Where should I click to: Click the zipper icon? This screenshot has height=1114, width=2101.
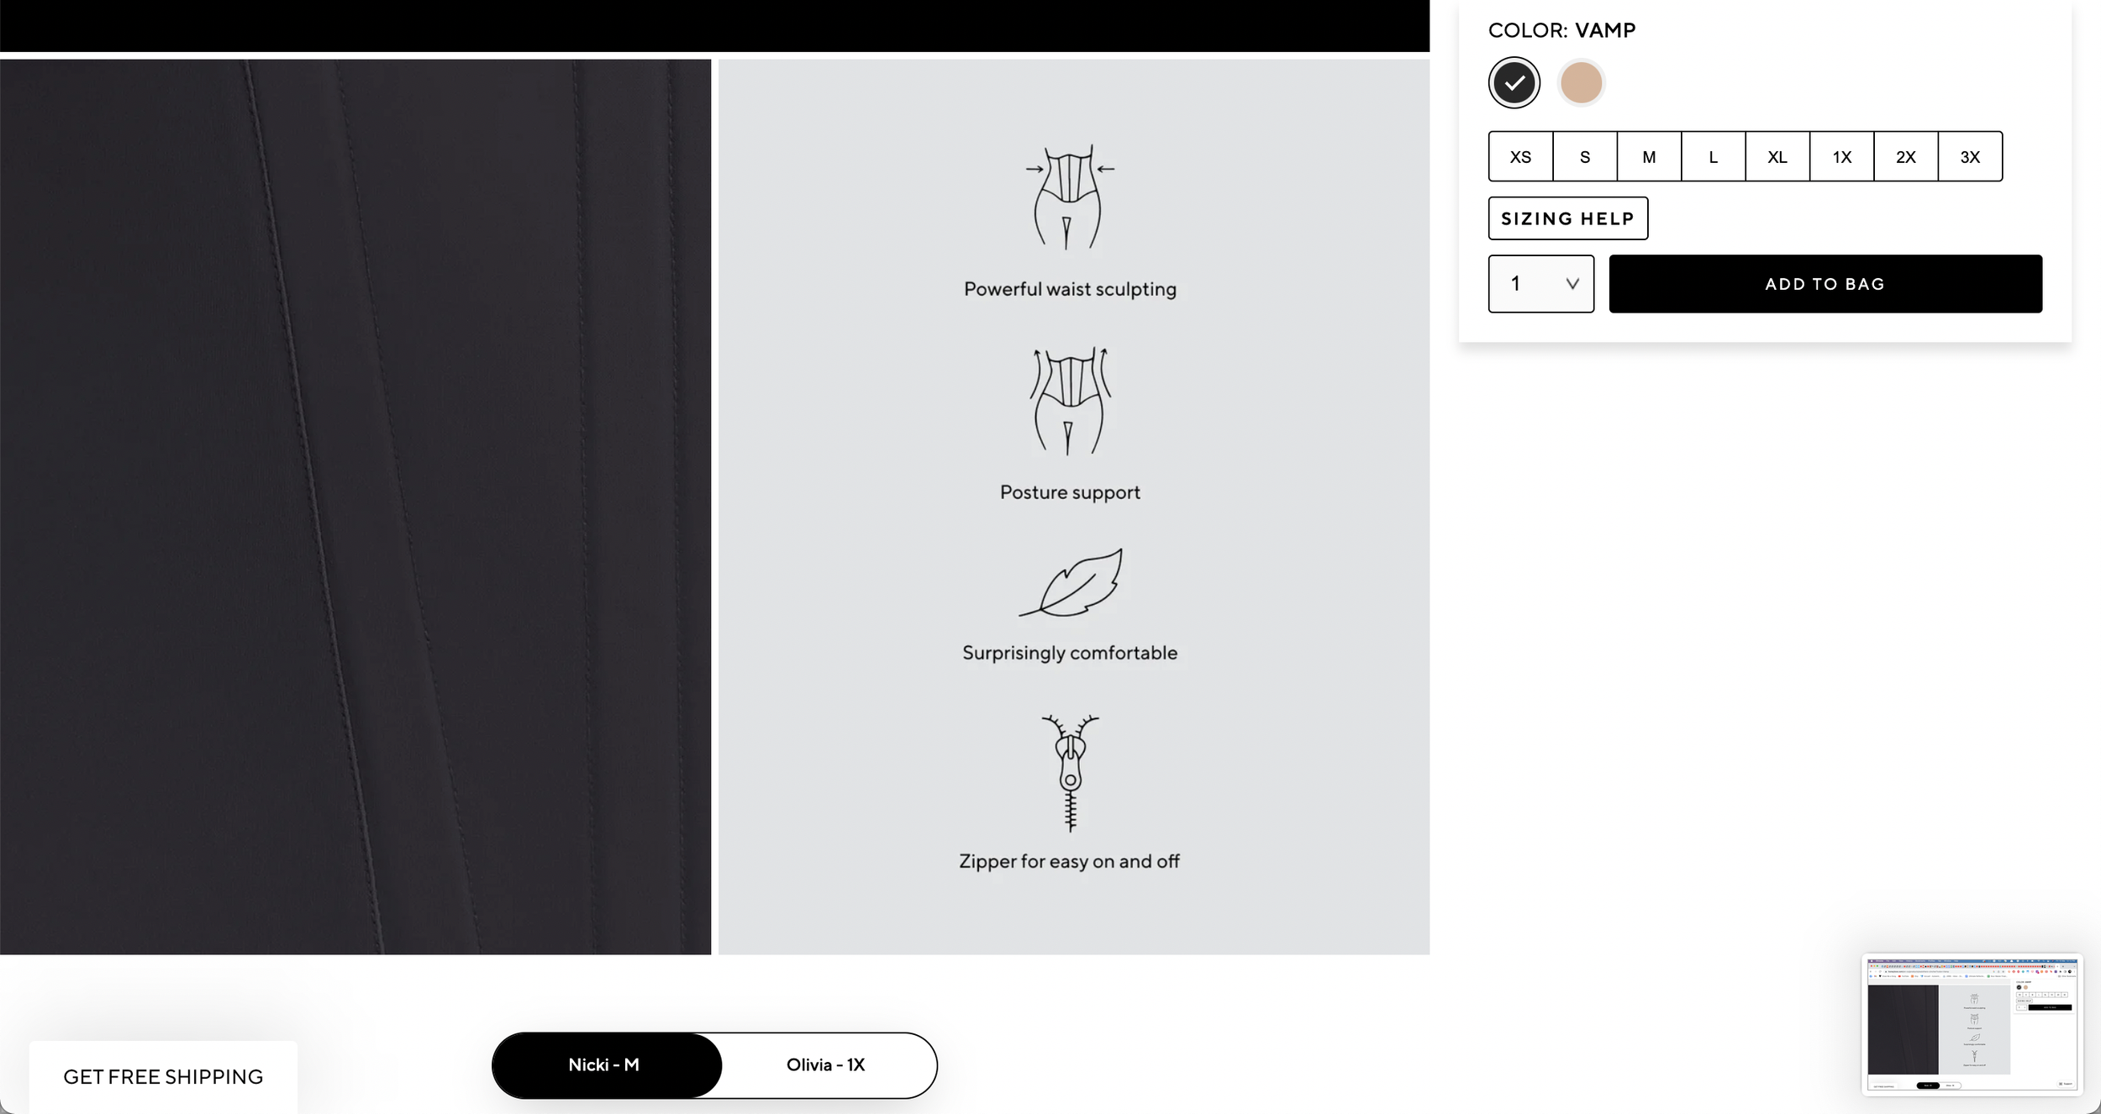coord(1070,773)
